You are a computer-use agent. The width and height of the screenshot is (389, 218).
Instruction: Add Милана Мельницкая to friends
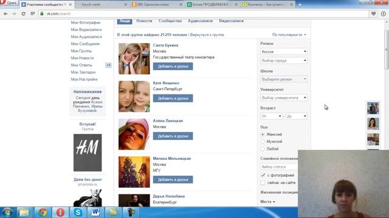(173, 180)
